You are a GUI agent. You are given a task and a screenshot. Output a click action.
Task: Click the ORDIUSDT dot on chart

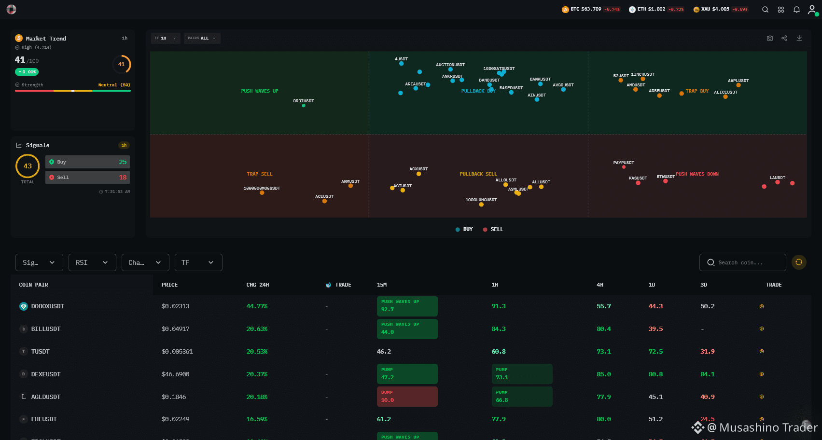click(x=304, y=106)
